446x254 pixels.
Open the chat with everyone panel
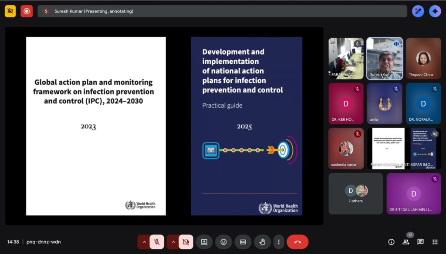[420, 242]
